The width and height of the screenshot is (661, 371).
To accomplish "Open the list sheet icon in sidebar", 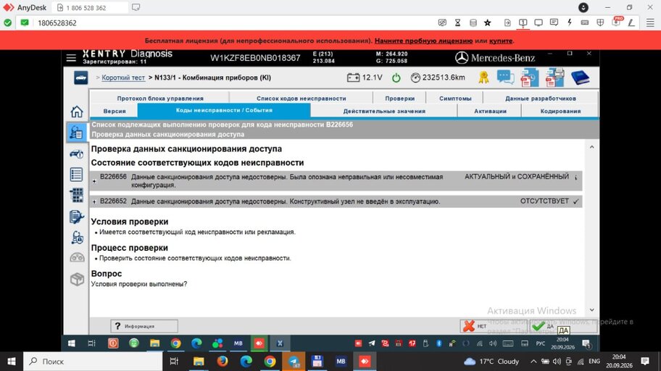I will 77,174.
